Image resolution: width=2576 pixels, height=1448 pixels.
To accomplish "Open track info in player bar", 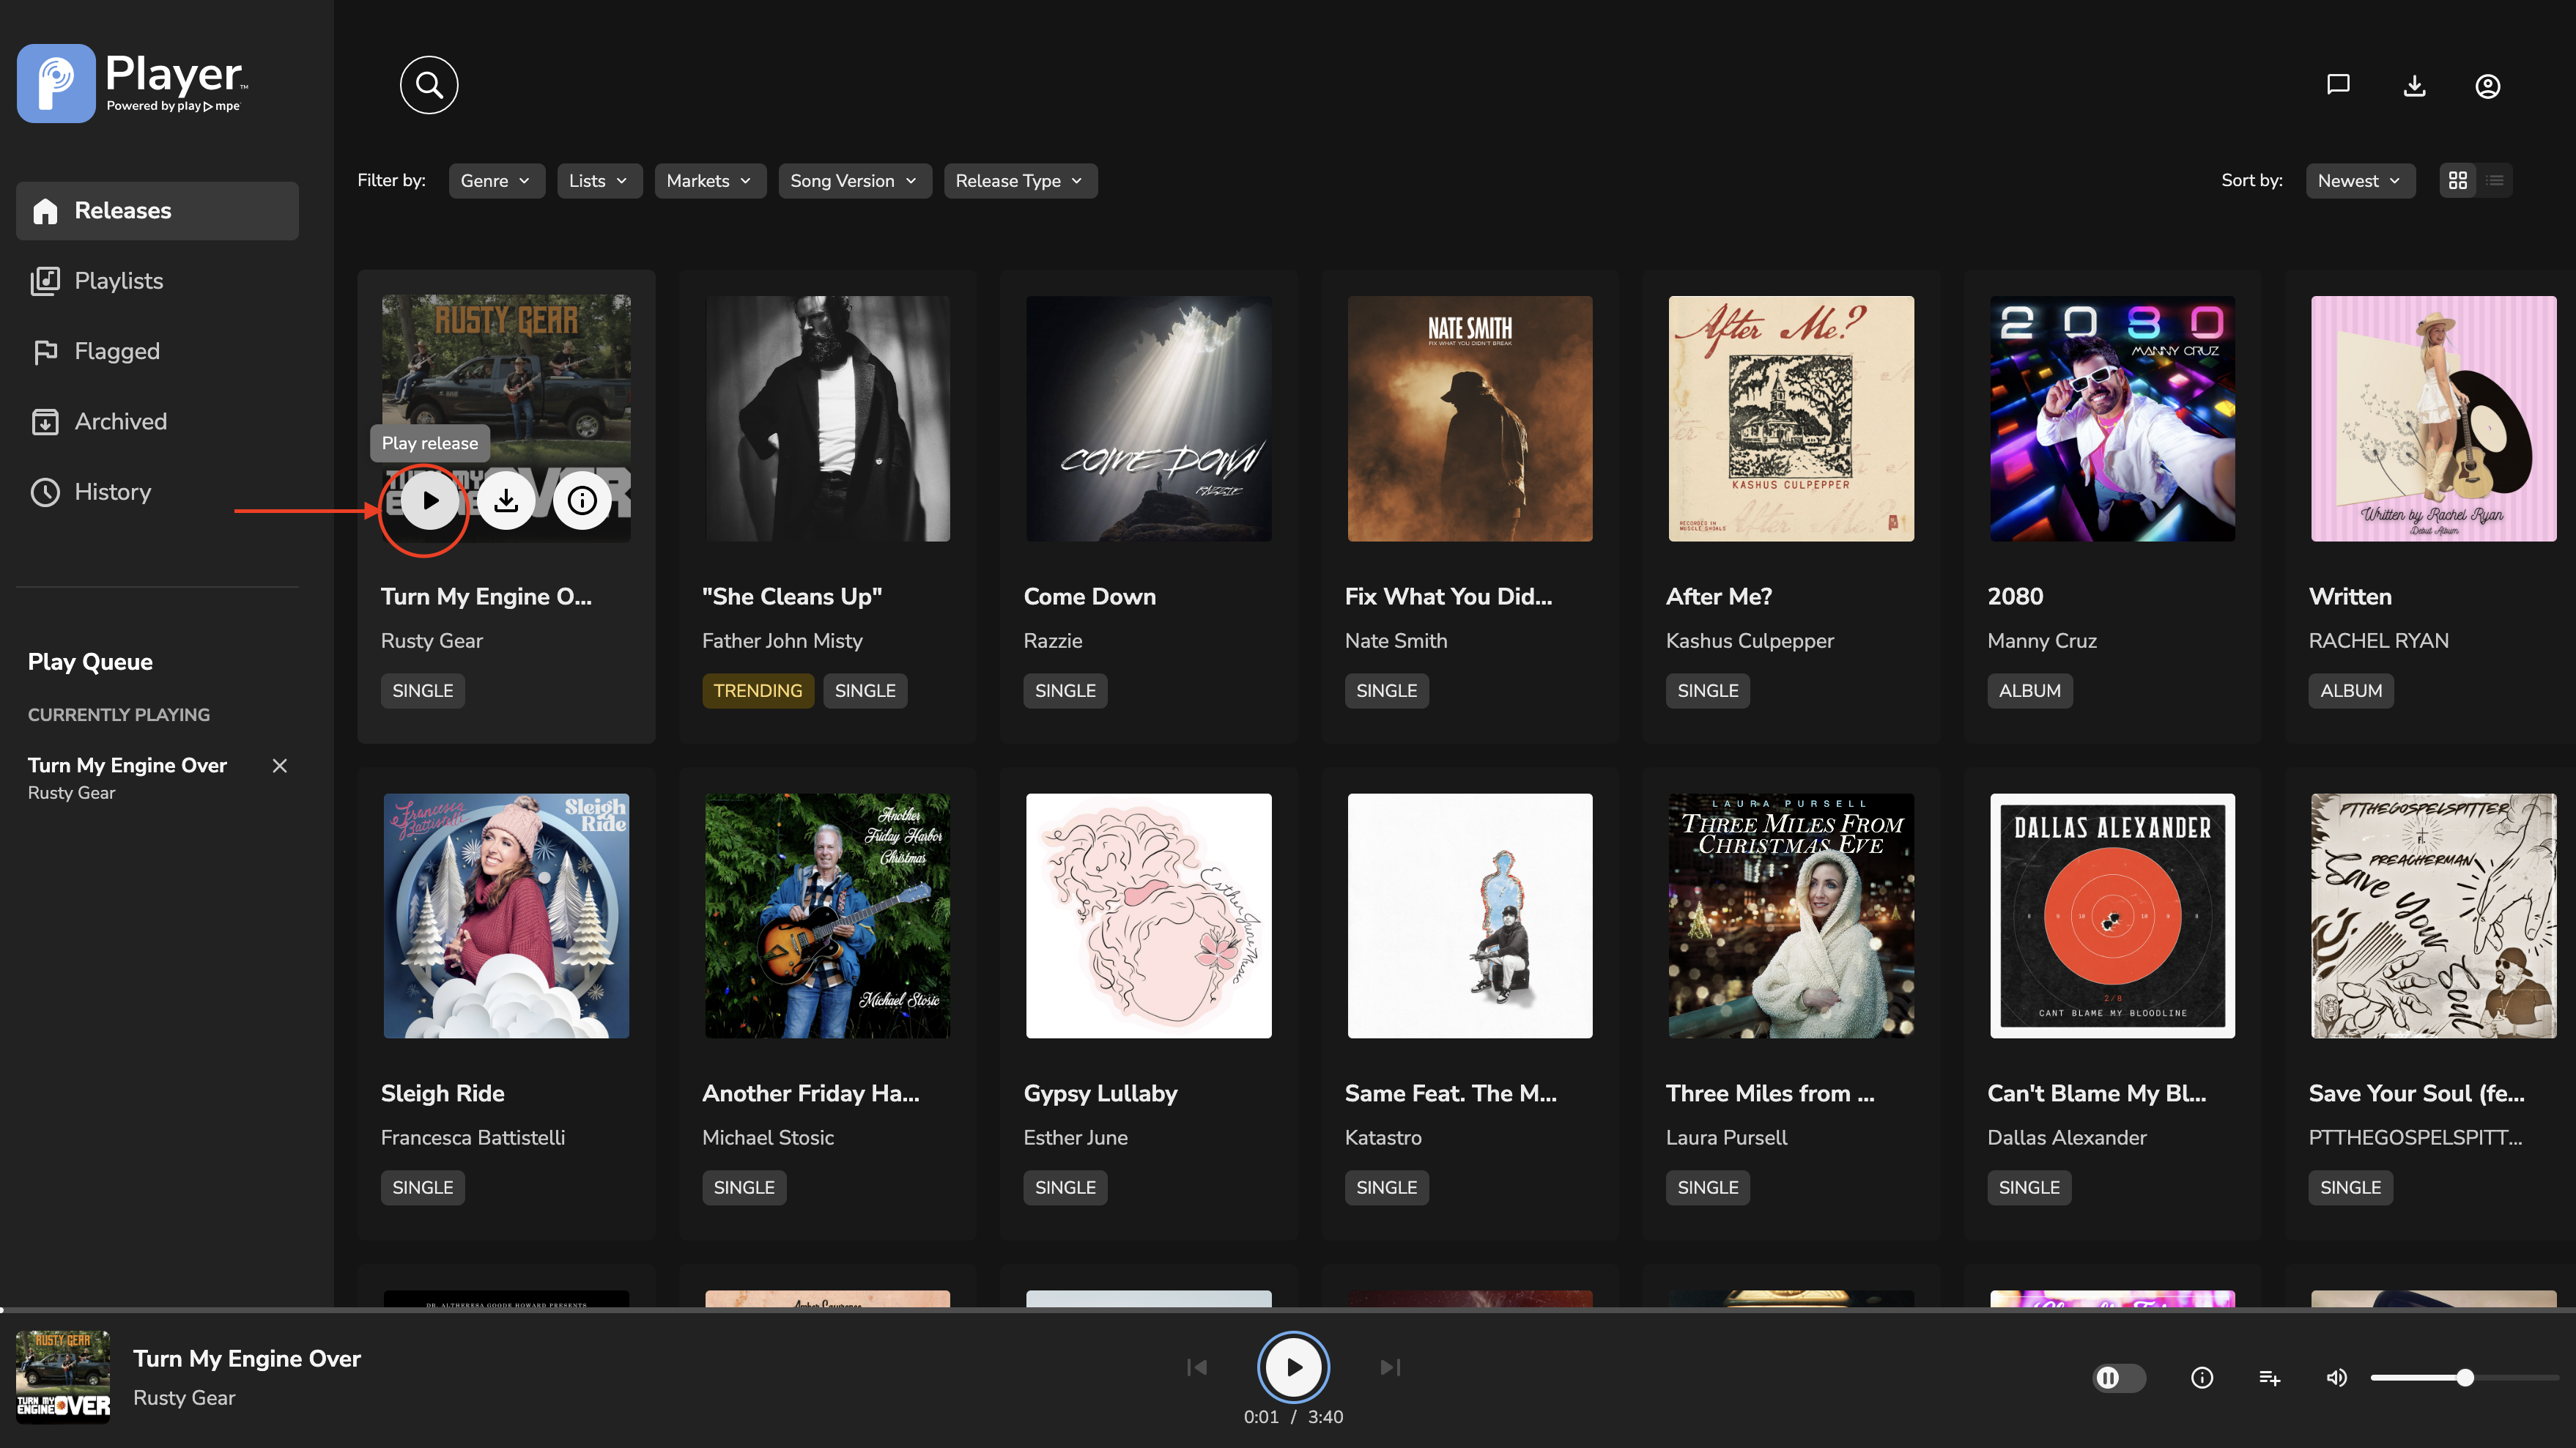I will (2202, 1378).
